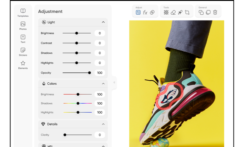Collapse the Details section
Image resolution: width=243 pixels, height=147 pixels.
pos(103,124)
